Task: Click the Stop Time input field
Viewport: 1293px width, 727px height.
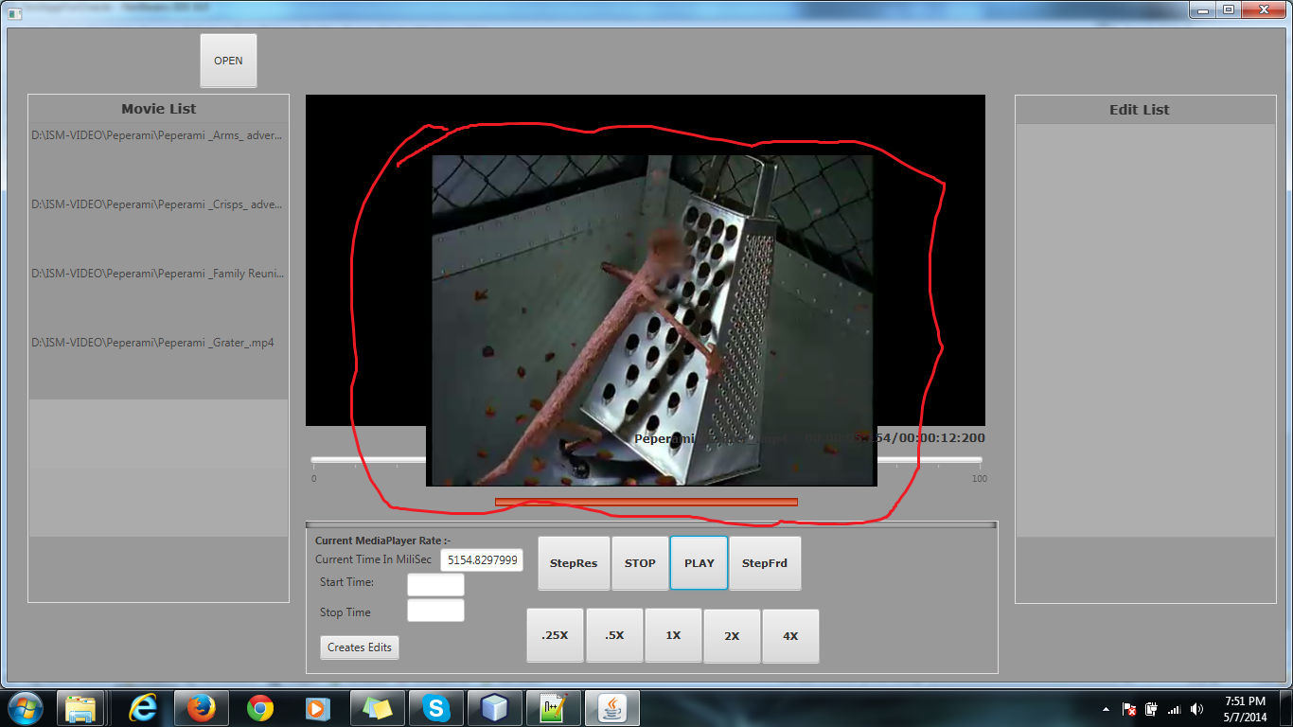Action: [435, 611]
